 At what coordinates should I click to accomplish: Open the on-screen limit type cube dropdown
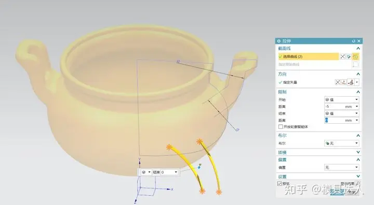coord(146,172)
